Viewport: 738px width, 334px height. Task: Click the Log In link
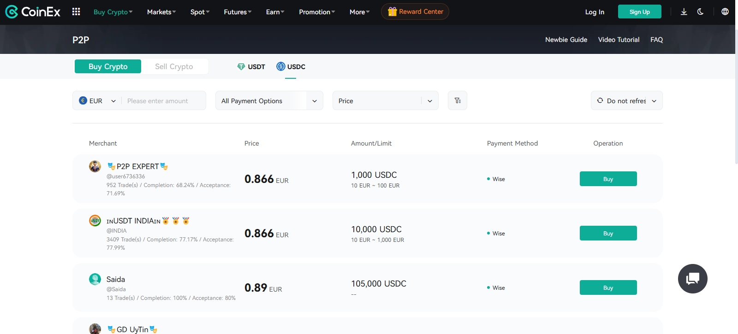click(595, 12)
